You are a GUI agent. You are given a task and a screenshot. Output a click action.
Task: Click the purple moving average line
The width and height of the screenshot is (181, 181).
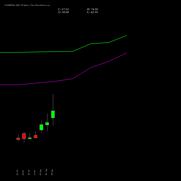click(x=72, y=79)
